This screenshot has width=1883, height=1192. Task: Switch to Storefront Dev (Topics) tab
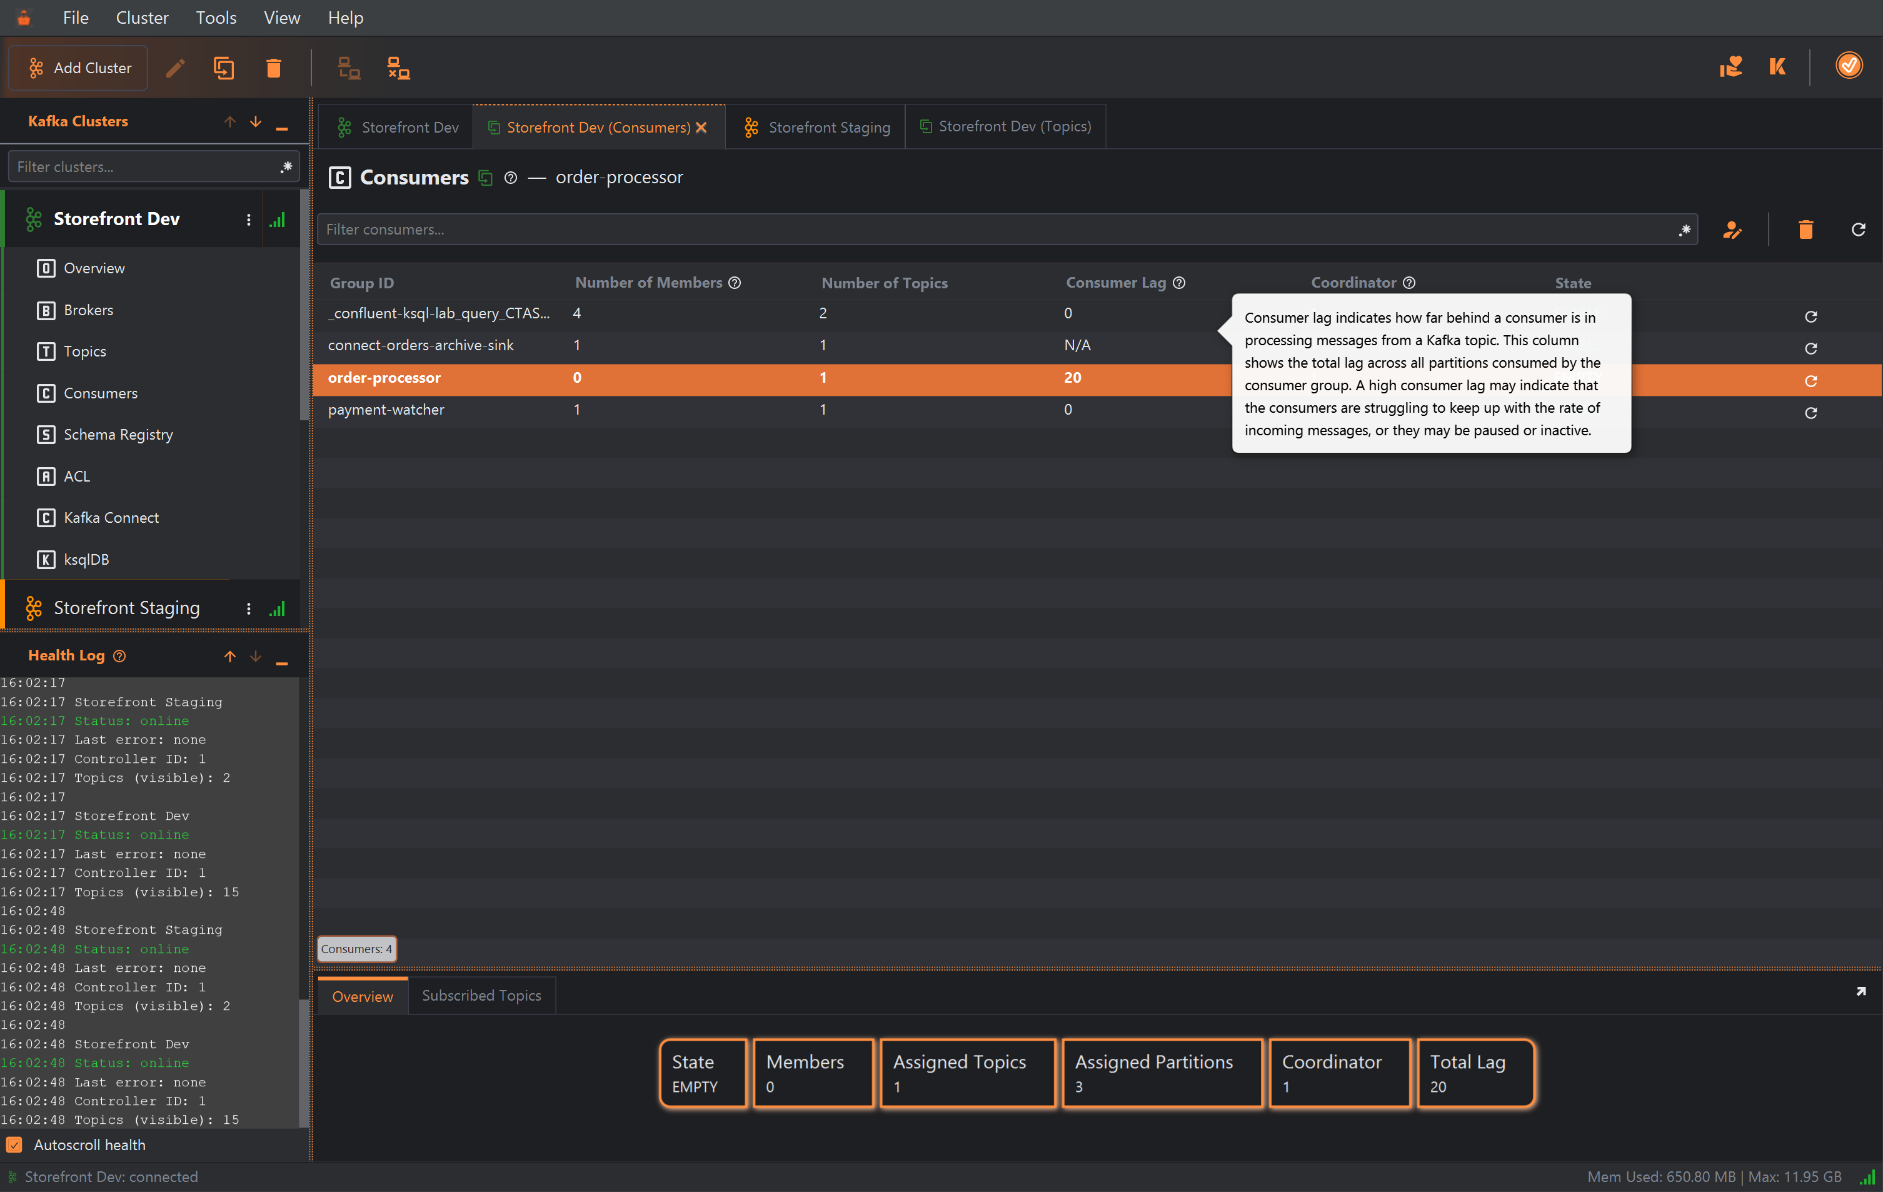[1006, 126]
